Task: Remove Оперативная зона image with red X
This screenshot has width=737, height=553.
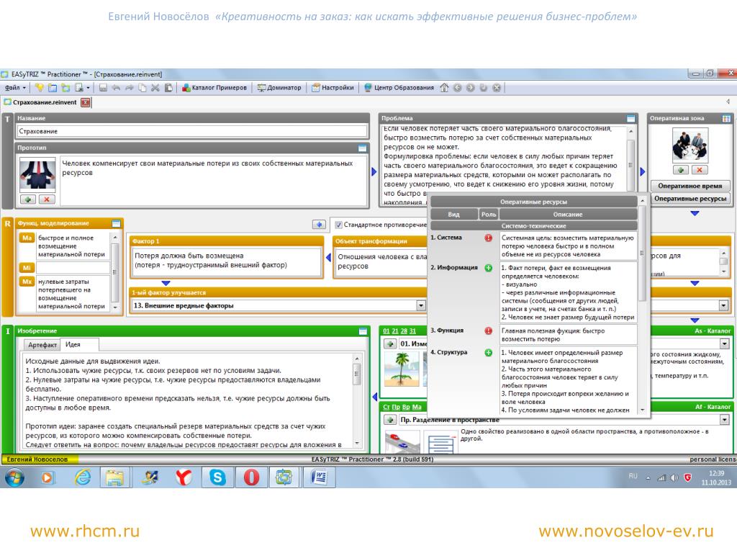Action: click(700, 170)
